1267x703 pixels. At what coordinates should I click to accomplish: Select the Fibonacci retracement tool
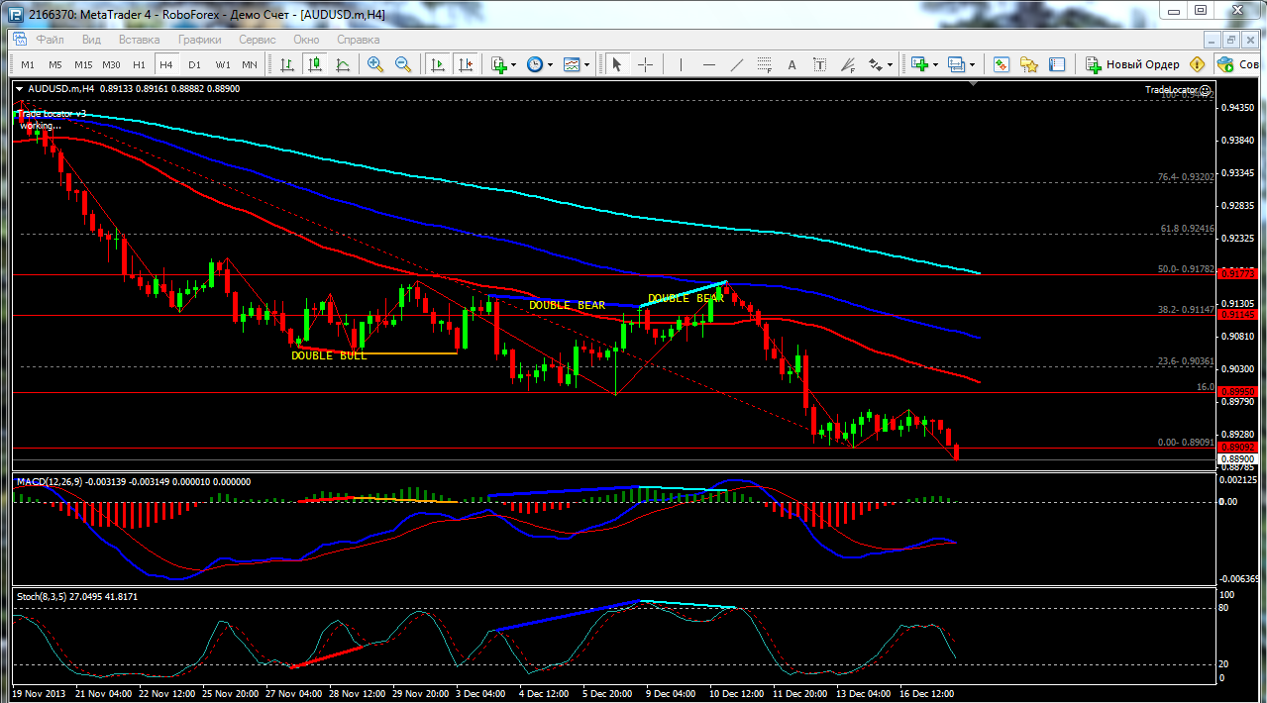click(765, 64)
